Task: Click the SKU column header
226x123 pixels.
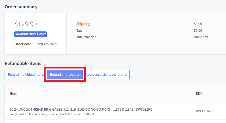Action: (199, 93)
